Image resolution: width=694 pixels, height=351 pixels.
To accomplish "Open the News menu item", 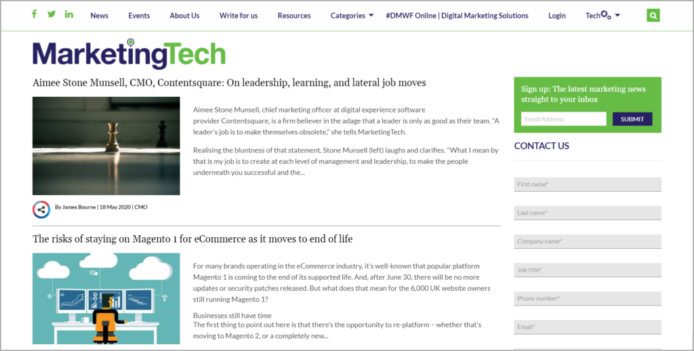I will coord(99,16).
